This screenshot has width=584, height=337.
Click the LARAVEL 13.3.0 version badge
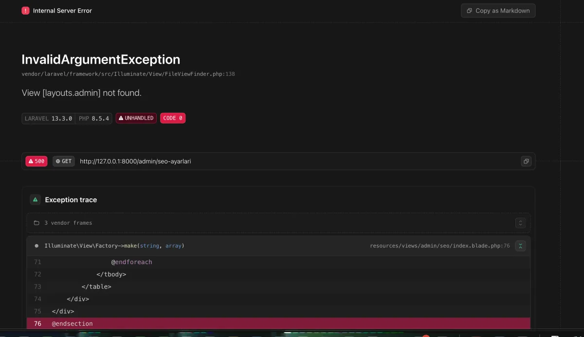tap(48, 118)
